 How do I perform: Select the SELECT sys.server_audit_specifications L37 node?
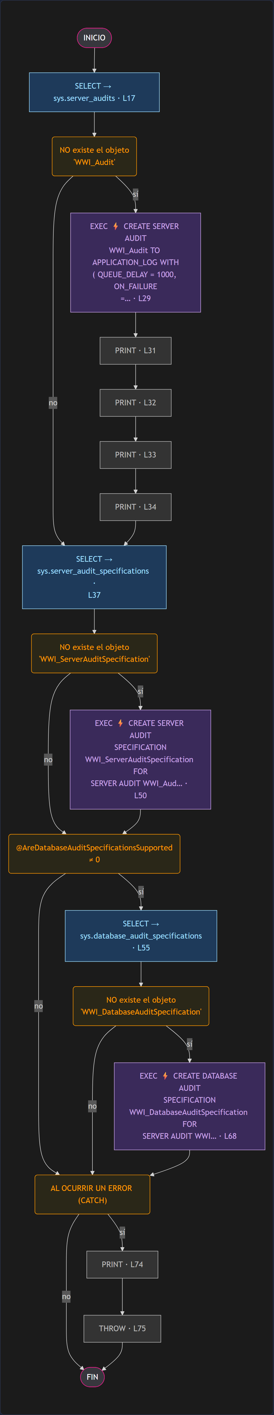(94, 577)
